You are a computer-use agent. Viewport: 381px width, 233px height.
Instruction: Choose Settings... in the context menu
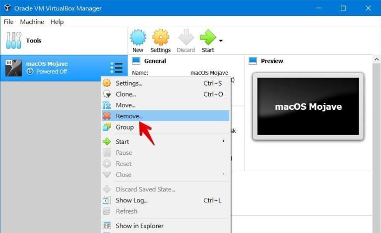pos(166,83)
